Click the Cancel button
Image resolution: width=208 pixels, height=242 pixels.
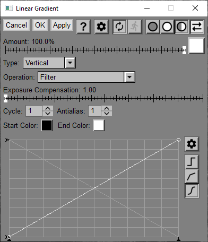[x=16, y=25]
